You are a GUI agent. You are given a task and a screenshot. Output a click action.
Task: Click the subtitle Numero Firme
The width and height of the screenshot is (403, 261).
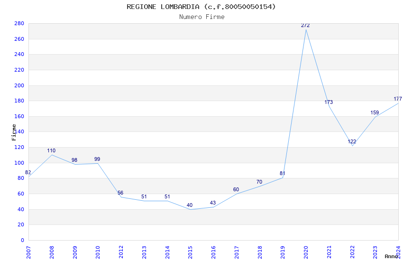[x=202, y=17]
